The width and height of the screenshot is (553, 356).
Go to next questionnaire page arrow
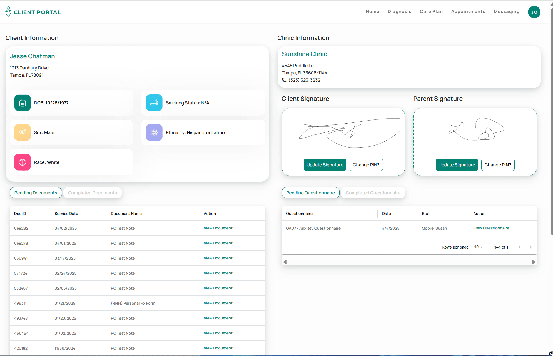coord(530,247)
